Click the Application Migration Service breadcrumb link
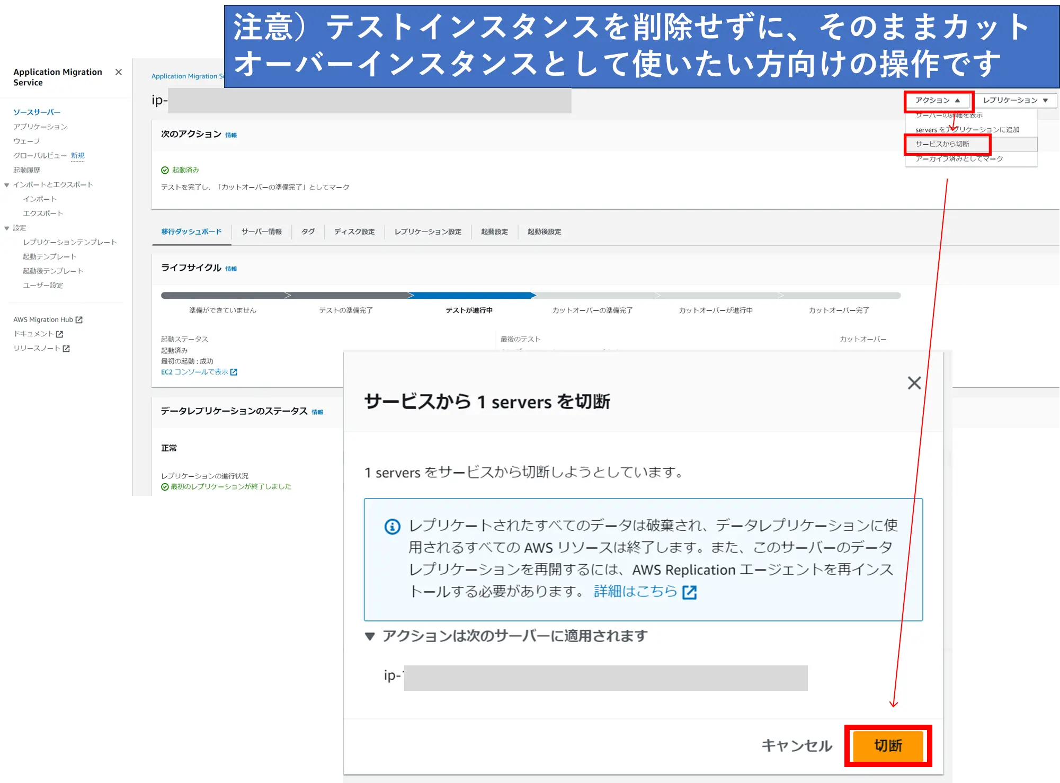1060x783 pixels. pyautogui.click(x=188, y=76)
